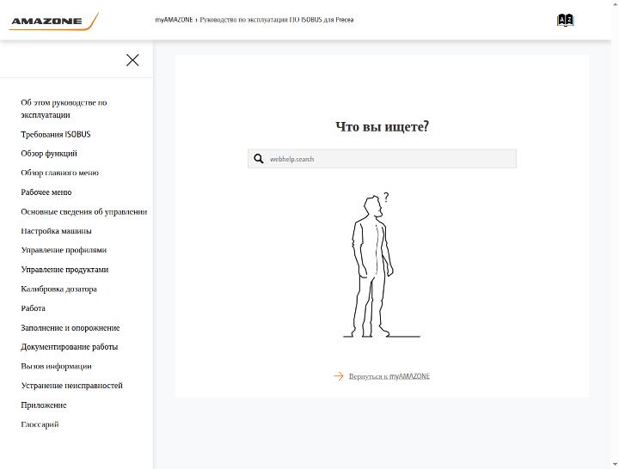Select Вызов информации entry
Image resolution: width=619 pixels, height=469 pixels.
click(x=56, y=366)
